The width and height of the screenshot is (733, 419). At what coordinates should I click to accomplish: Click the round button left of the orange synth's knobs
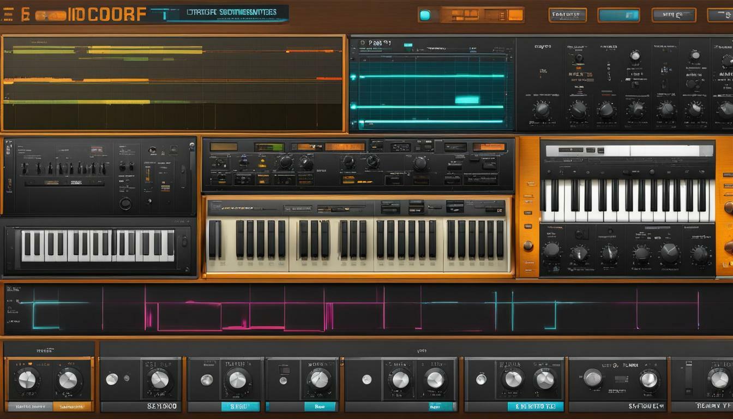coord(527,246)
